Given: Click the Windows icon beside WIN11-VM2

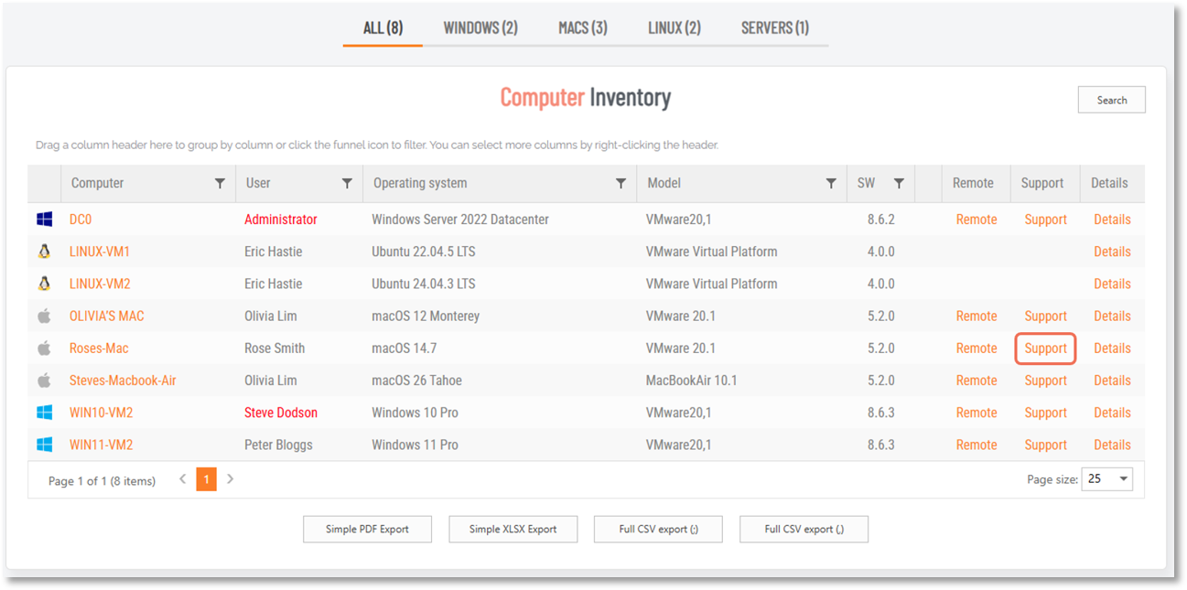Looking at the screenshot, I should pos(44,445).
